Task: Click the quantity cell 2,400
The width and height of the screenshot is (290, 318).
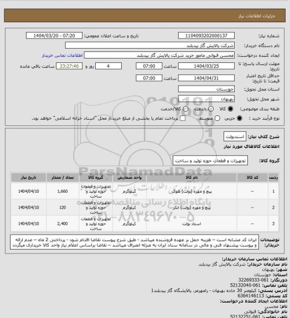Action: [63, 224]
